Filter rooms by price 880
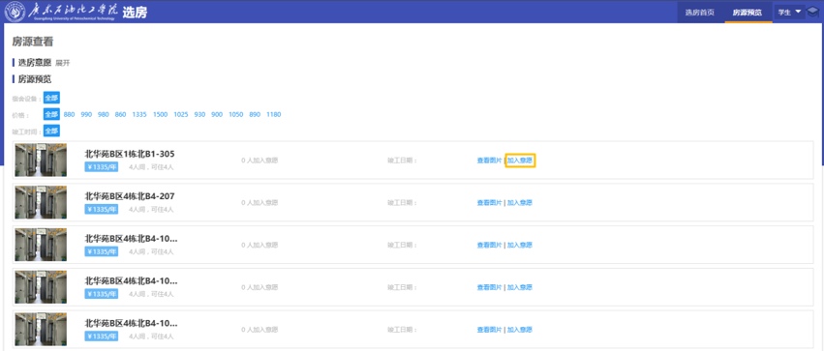 (69, 114)
